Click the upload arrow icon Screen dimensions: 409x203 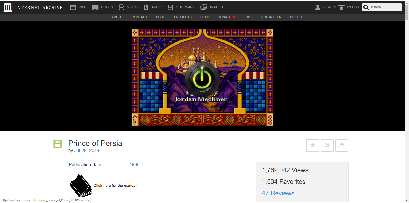click(x=341, y=7)
